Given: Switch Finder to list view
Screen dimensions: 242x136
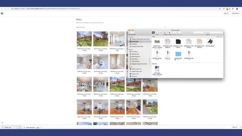Looking at the screenshot, I should coord(156,32).
